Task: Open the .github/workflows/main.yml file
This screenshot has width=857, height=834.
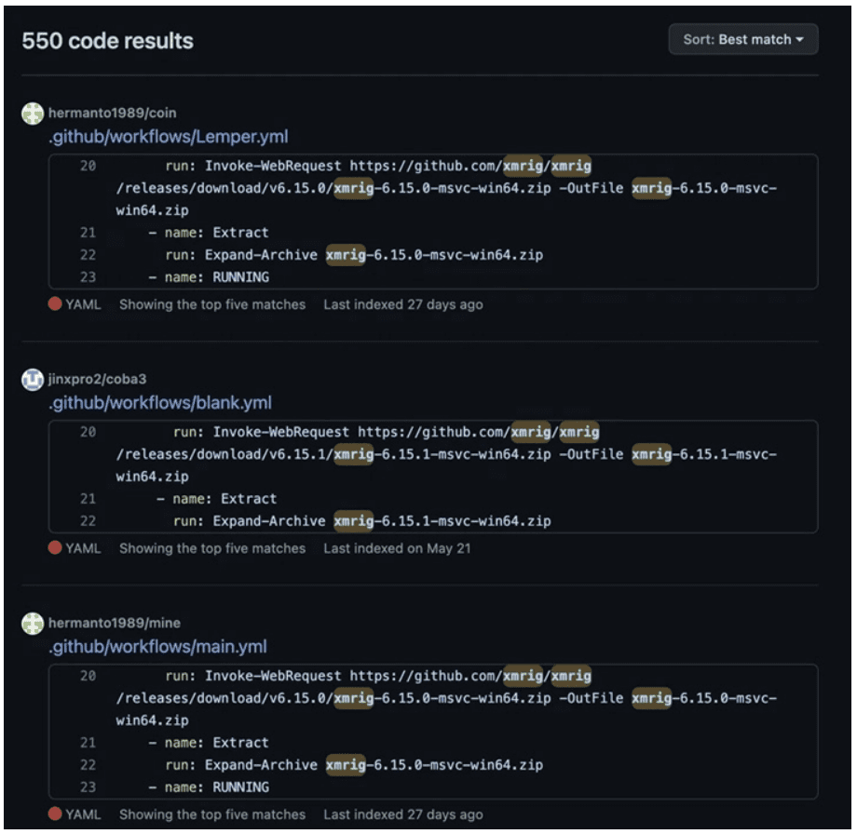Action: click(x=157, y=647)
